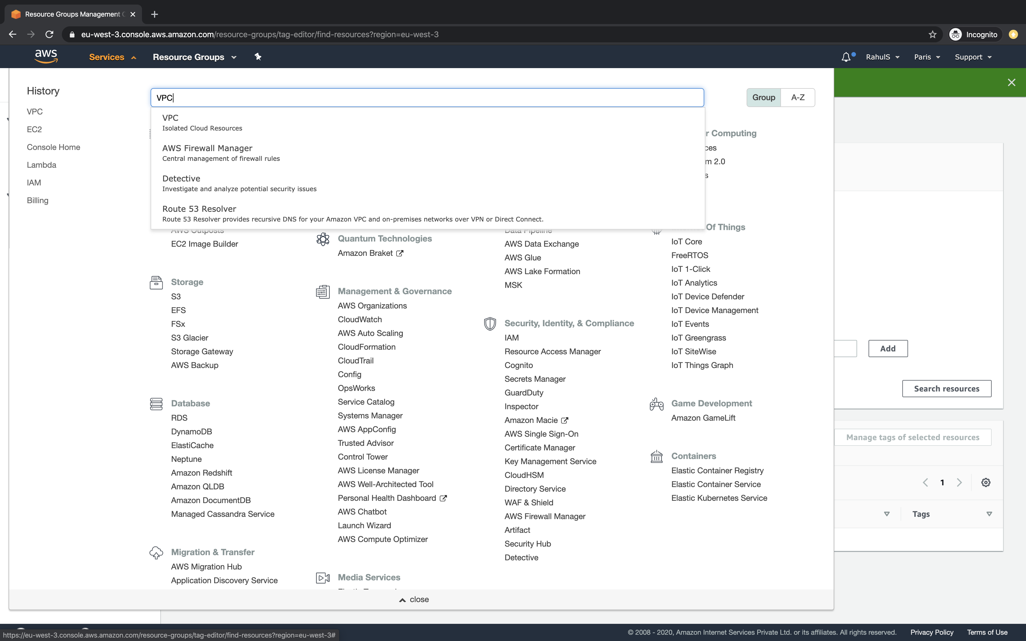Click the Security, Identity & Compliance shield icon
The image size is (1026, 641).
tap(490, 323)
